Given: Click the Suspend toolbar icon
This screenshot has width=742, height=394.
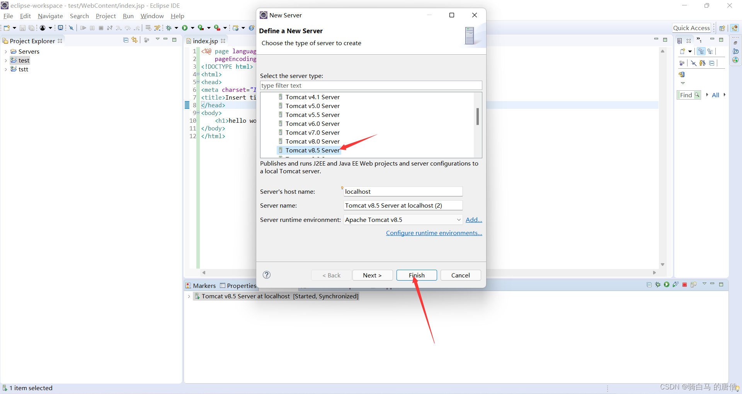Looking at the screenshot, I should click(x=92, y=28).
